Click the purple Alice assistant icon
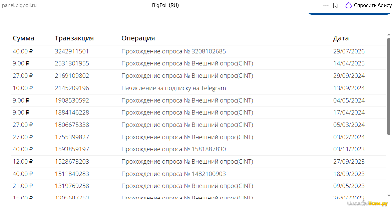The image size is (392, 210). click(x=348, y=5)
